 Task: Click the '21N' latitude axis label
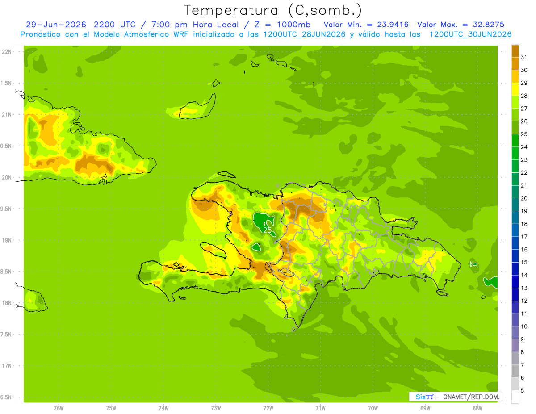(x=7, y=114)
